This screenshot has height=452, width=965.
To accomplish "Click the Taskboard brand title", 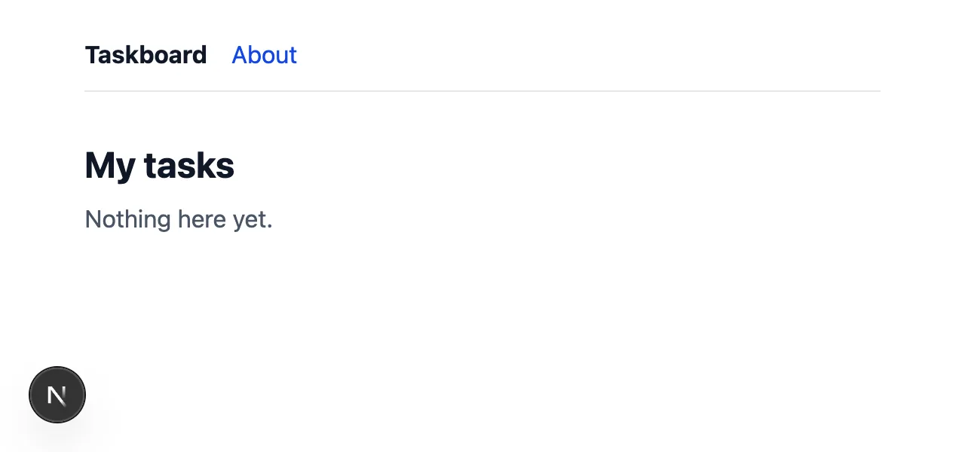I will [146, 55].
